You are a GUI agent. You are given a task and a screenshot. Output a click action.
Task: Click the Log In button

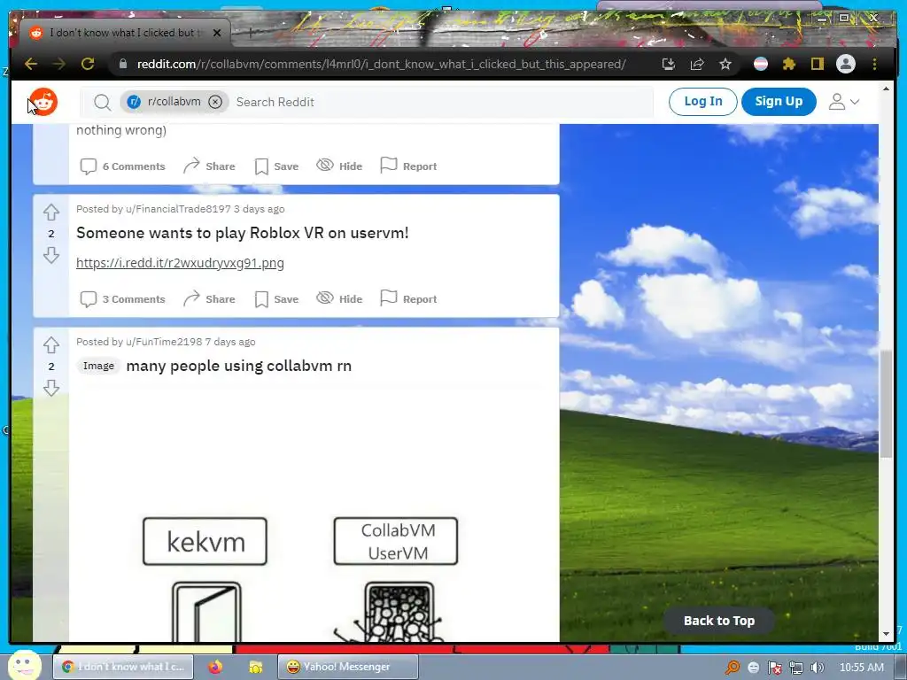tap(702, 101)
